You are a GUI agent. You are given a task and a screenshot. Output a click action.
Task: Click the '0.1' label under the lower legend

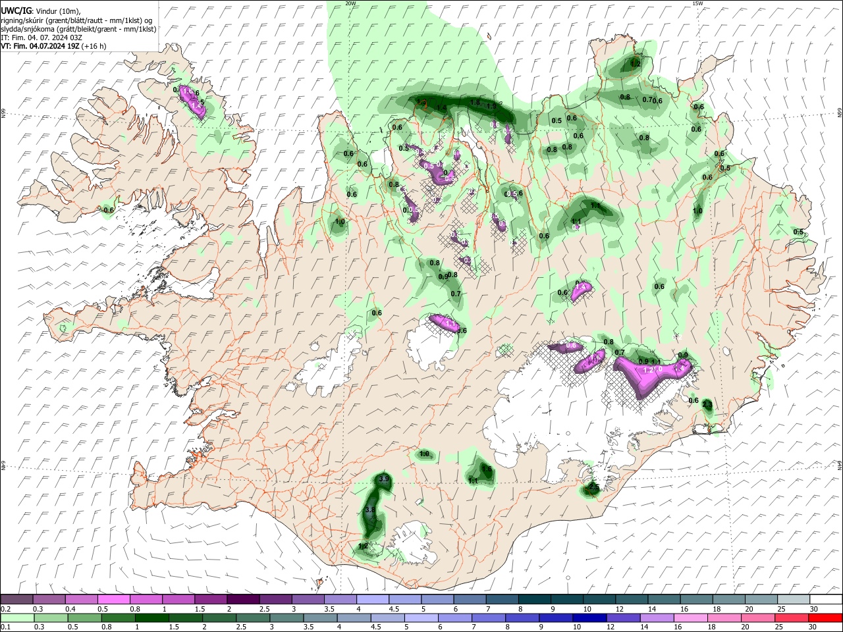pos(6,627)
